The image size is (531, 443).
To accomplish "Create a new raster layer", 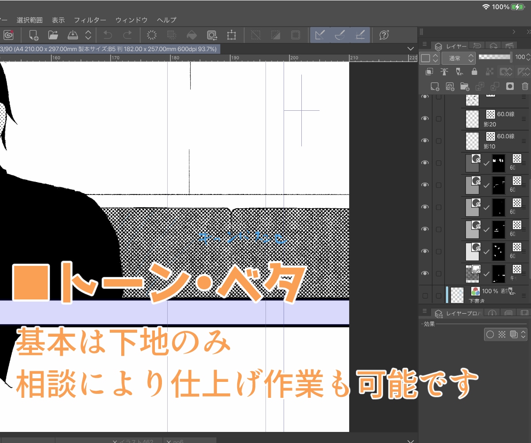I will tap(435, 86).
